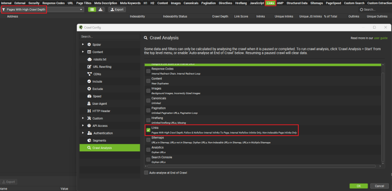Click the Spider gear icon in sidebar

(89, 44)
